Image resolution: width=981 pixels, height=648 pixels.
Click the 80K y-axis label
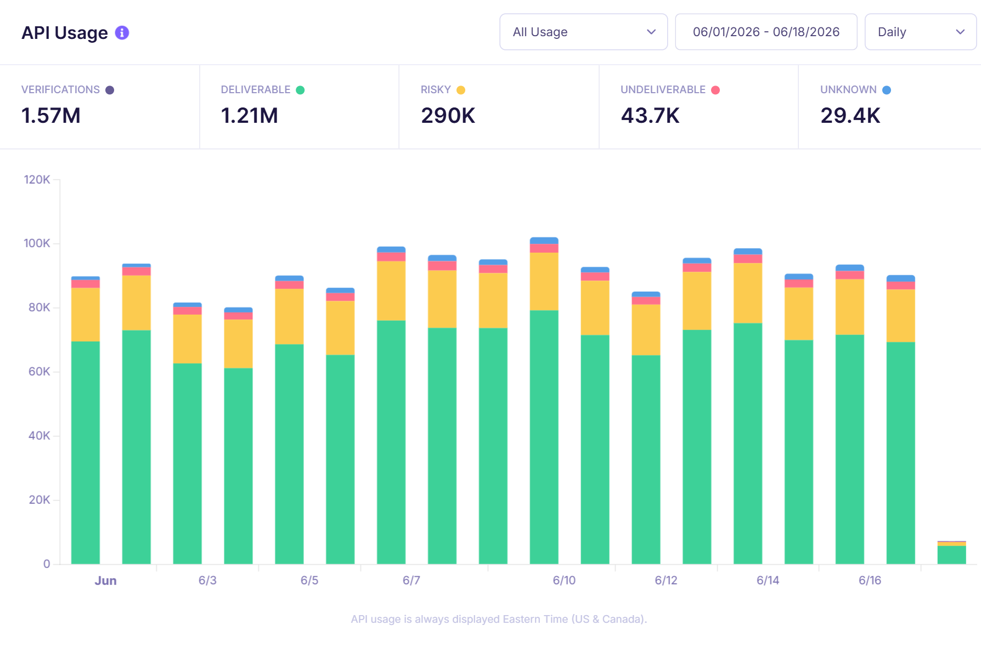(x=39, y=307)
